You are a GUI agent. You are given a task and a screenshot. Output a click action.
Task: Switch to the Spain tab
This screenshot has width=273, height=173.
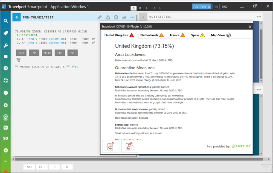198,35
